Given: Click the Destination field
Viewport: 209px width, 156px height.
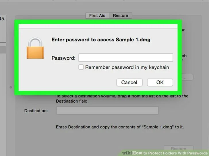Looking at the screenshot, I should coord(107,111).
